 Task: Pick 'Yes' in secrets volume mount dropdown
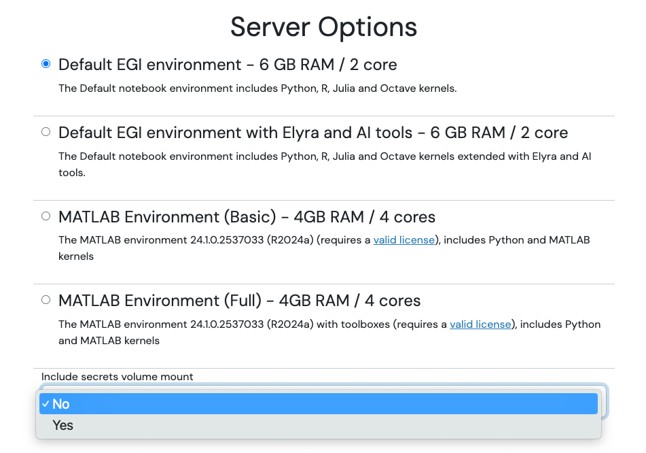click(319, 425)
